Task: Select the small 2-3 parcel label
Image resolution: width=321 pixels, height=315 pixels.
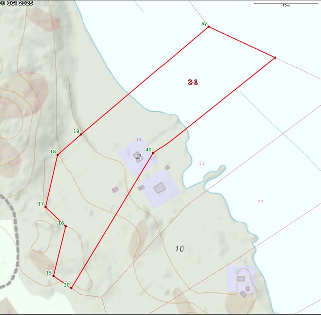Action: 260,201
